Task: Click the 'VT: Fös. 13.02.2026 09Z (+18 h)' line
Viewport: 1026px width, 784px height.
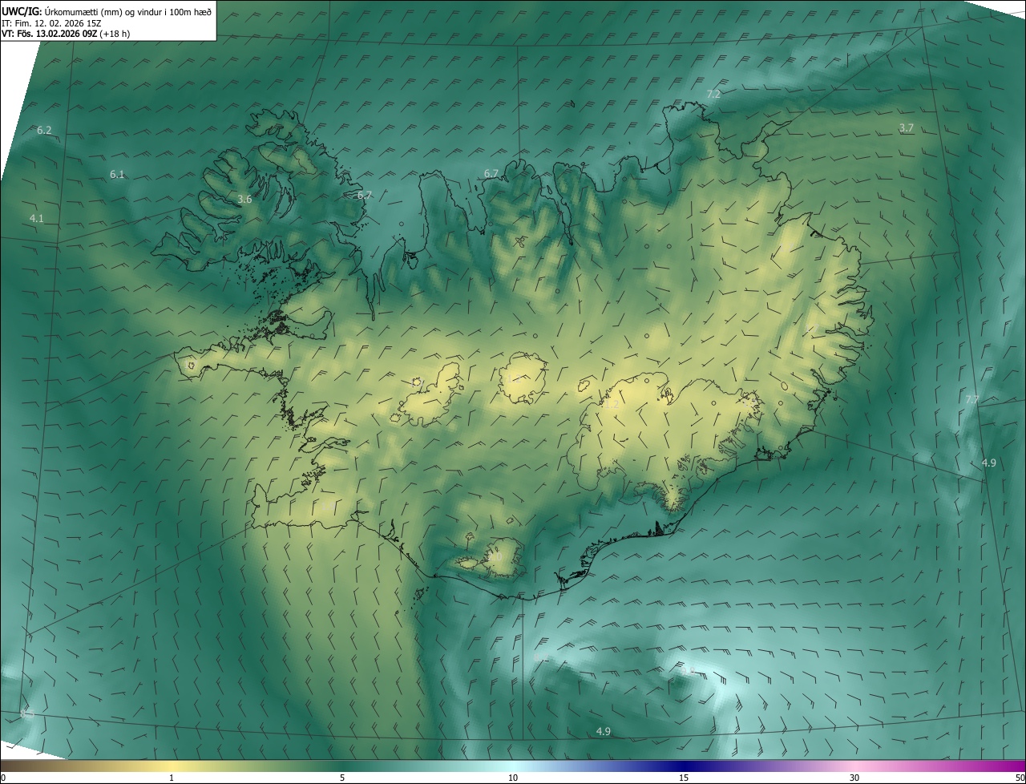Action: [66, 34]
